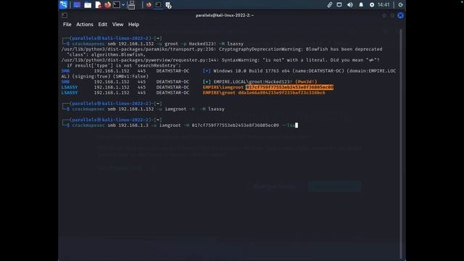Open the volume control in the tray
464x261 pixels.
(350, 5)
